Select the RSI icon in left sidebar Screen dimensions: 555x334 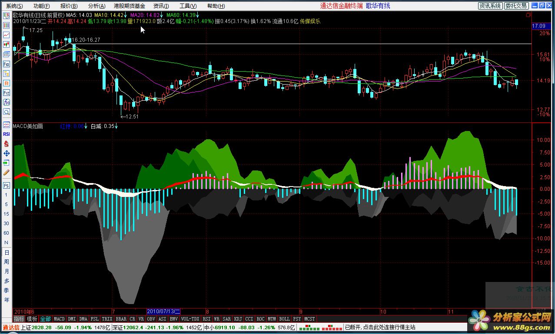pos(7,134)
